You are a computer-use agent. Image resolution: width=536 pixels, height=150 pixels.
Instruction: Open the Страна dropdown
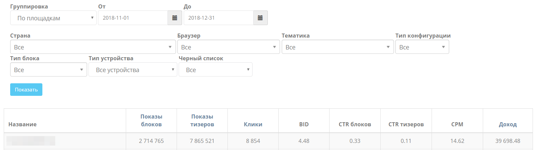click(93, 47)
